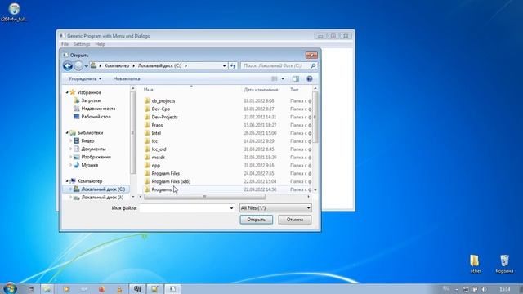This screenshot has width=523, height=294.
Task: Click Локальный диск (C:) in the breadcrumb
Action: click(160, 65)
